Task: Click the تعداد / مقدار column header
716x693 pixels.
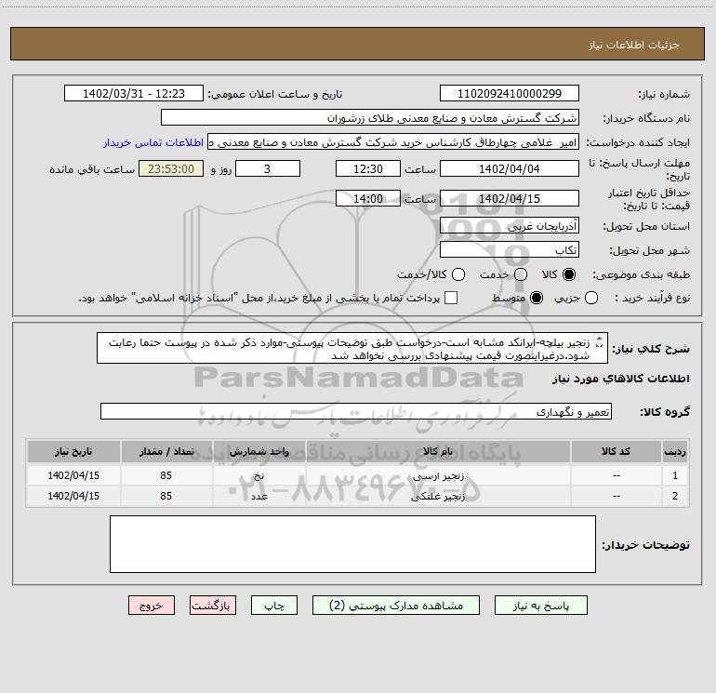Action: click(x=166, y=452)
